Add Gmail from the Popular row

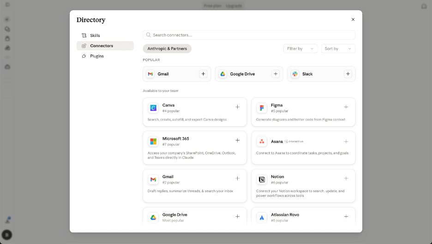203,74
